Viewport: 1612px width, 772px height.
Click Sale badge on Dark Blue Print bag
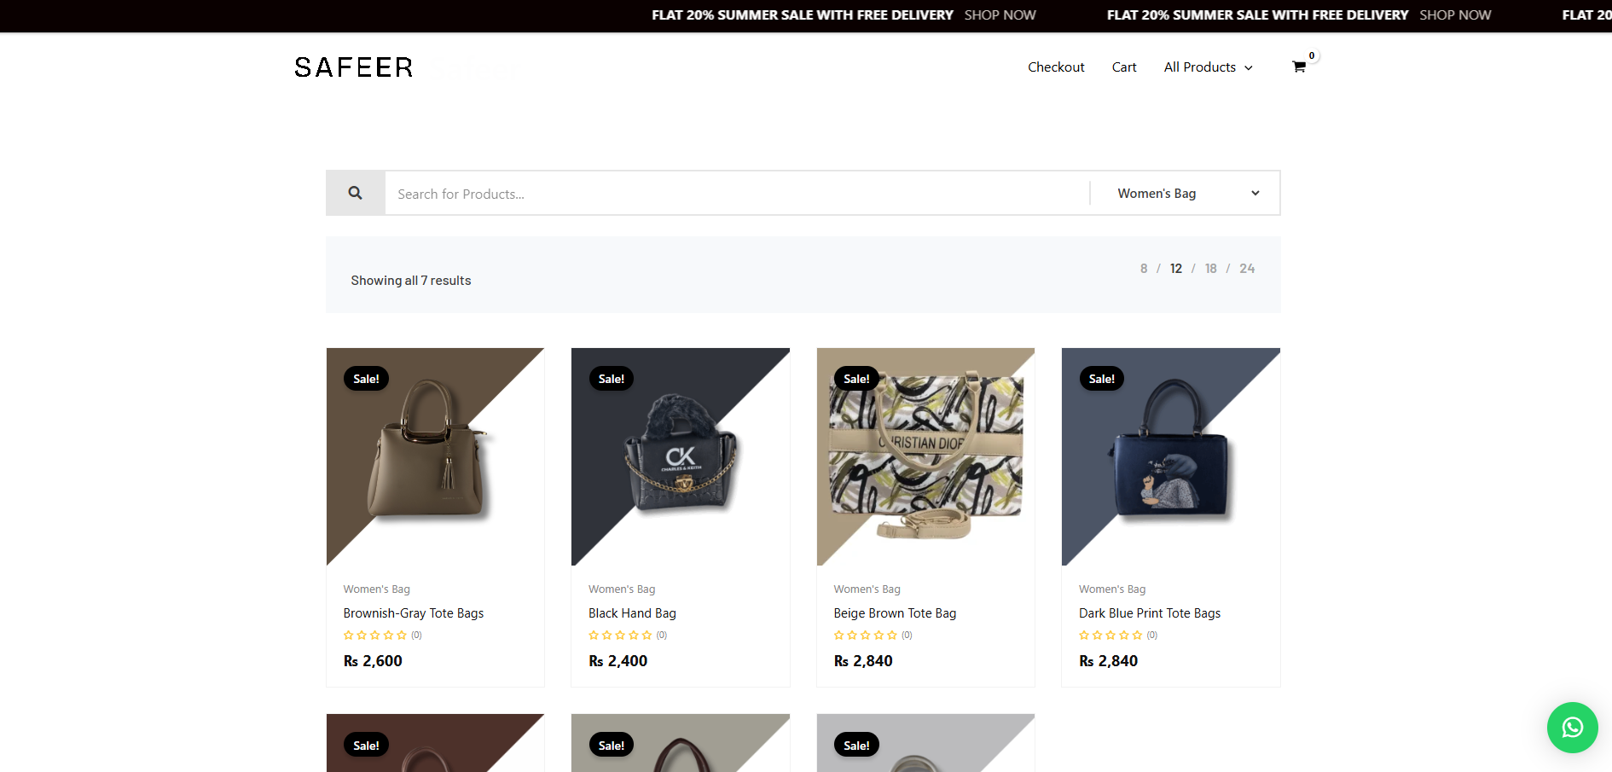(x=1101, y=379)
